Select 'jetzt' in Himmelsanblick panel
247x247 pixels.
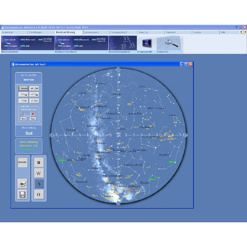[x=25, y=46]
